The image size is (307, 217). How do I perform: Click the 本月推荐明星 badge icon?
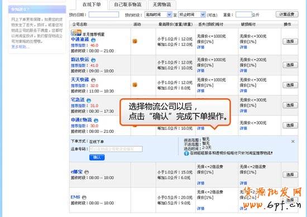(76, 33)
